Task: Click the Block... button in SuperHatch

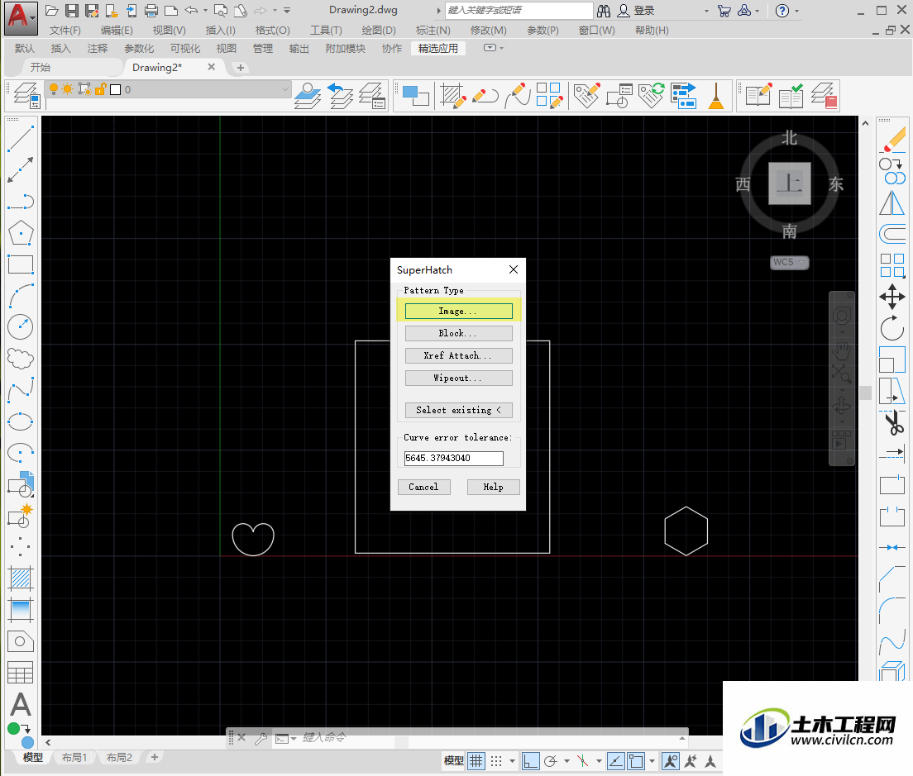Action: pyautogui.click(x=459, y=333)
